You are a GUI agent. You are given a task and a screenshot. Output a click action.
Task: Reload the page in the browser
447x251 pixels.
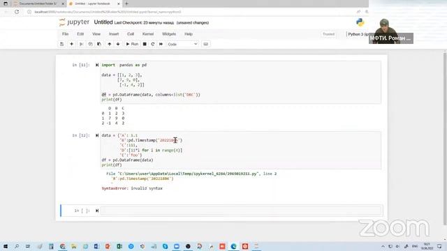(17, 12)
